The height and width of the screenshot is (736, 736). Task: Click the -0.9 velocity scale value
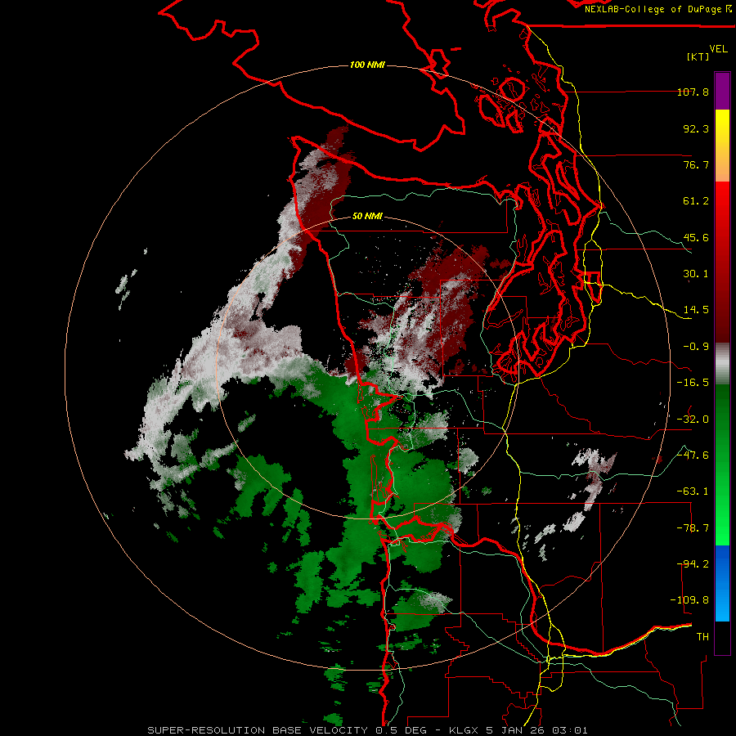coord(696,347)
